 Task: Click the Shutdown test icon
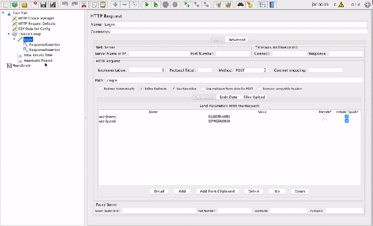[x=175, y=4]
